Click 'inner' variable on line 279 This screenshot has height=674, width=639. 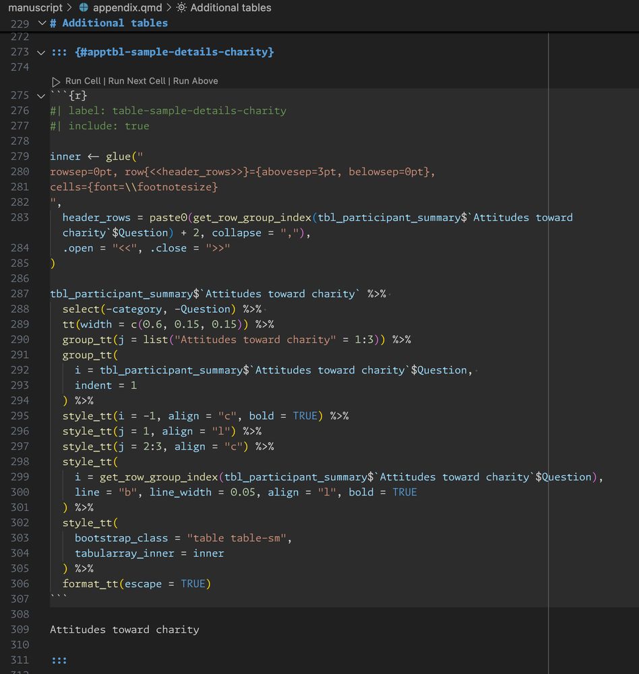tap(65, 156)
